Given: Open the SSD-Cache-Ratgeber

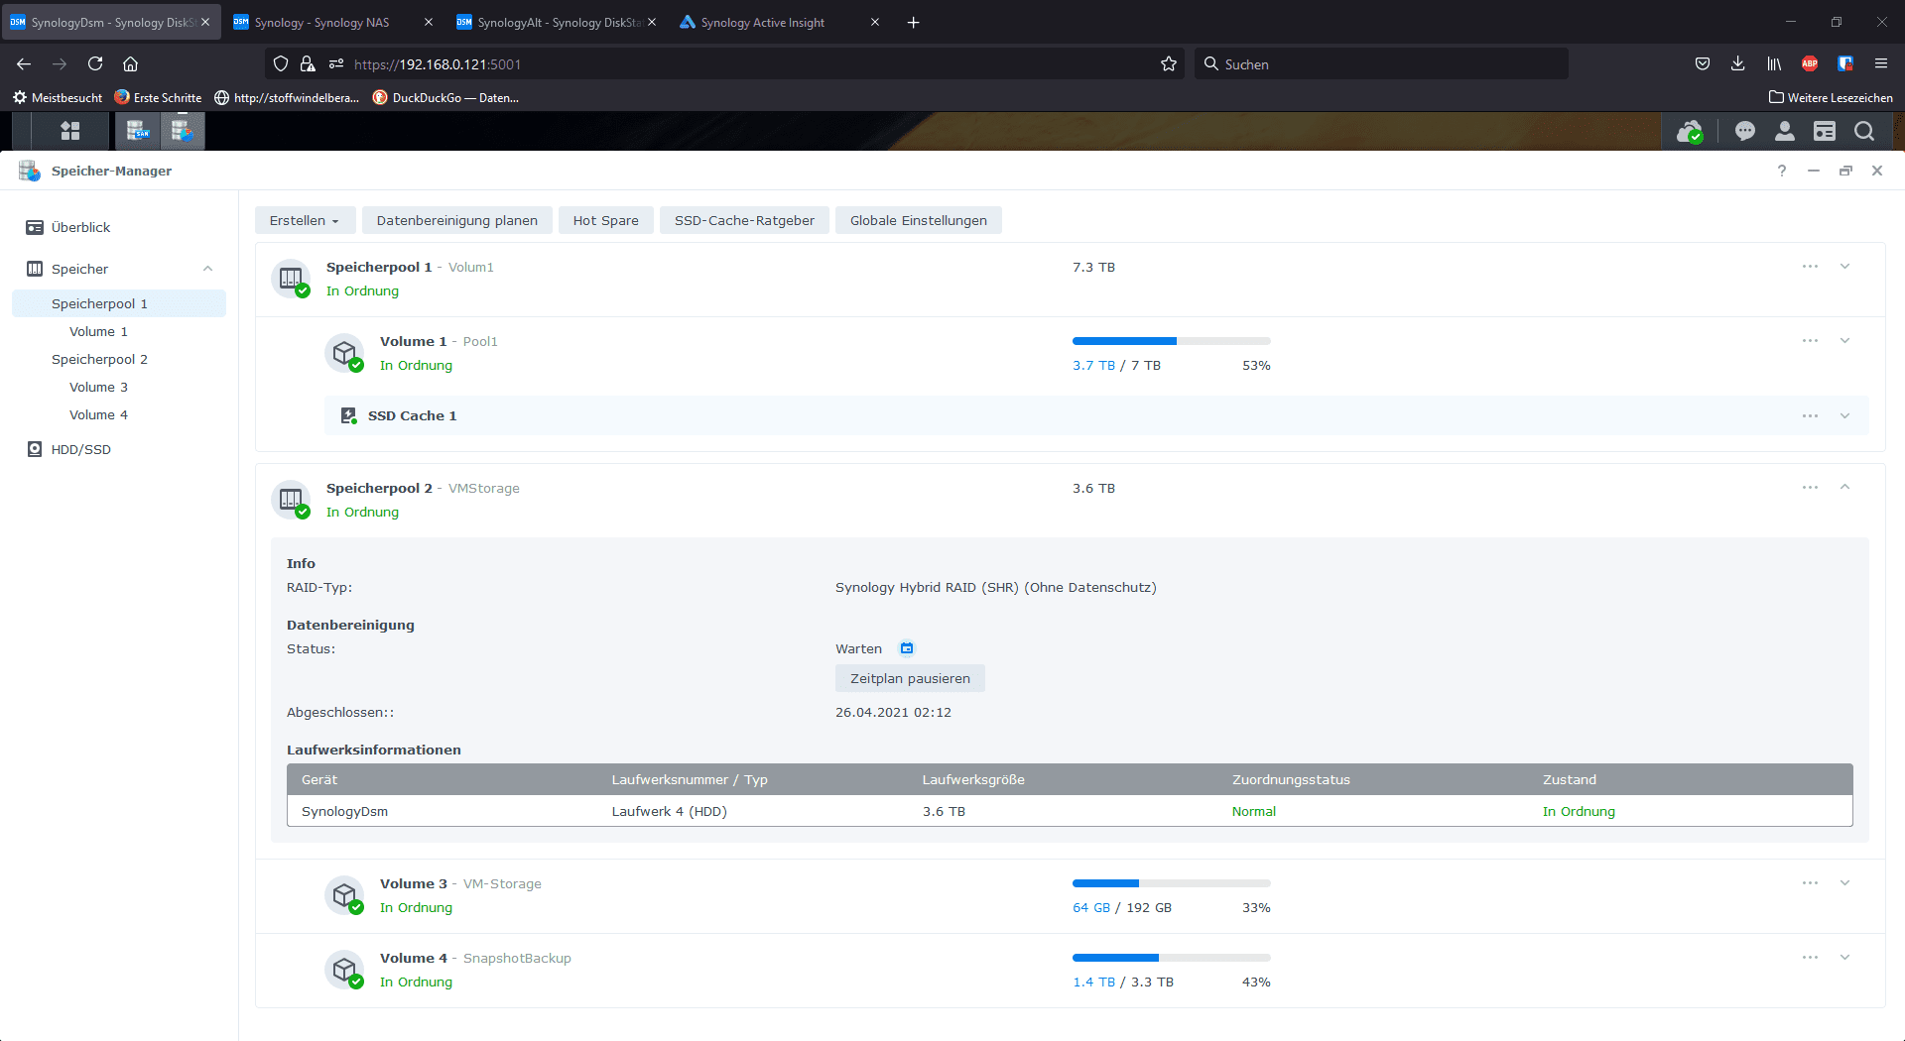Looking at the screenshot, I should [744, 220].
